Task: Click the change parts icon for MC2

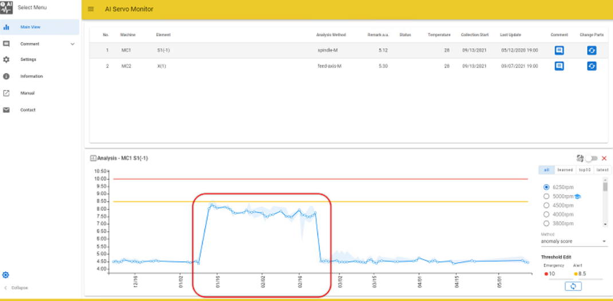Action: pyautogui.click(x=592, y=66)
